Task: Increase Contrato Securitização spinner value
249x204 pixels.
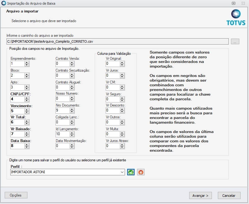Action: (x=72, y=74)
